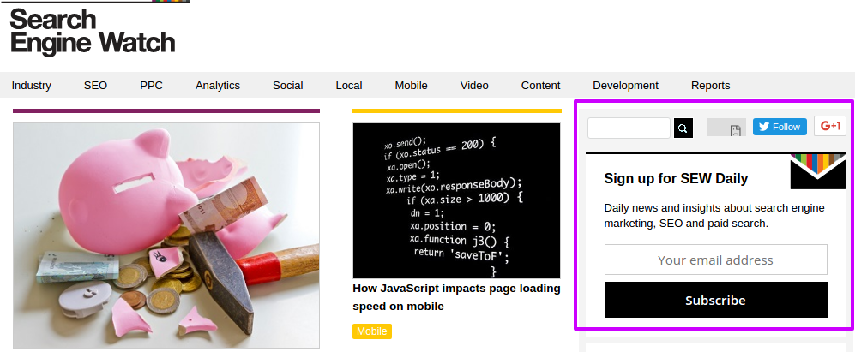Image resolution: width=855 pixels, height=352 pixels.
Task: Click 'Sign up for SEW Daily' heading
Action: 676,178
